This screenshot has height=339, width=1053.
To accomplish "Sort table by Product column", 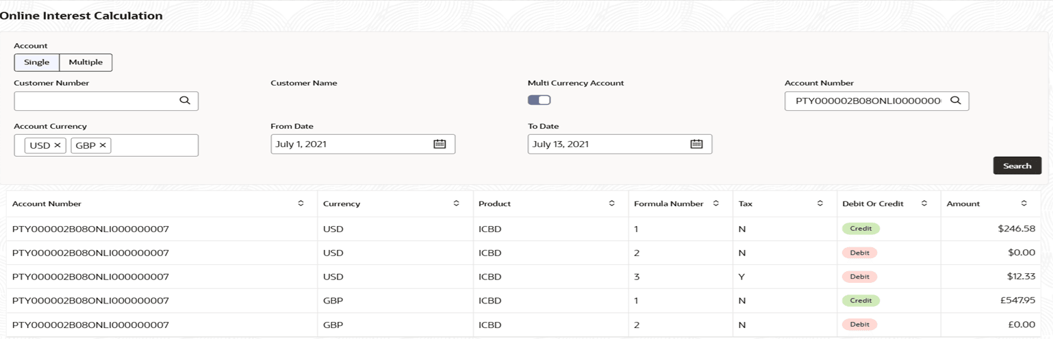I will click(611, 203).
